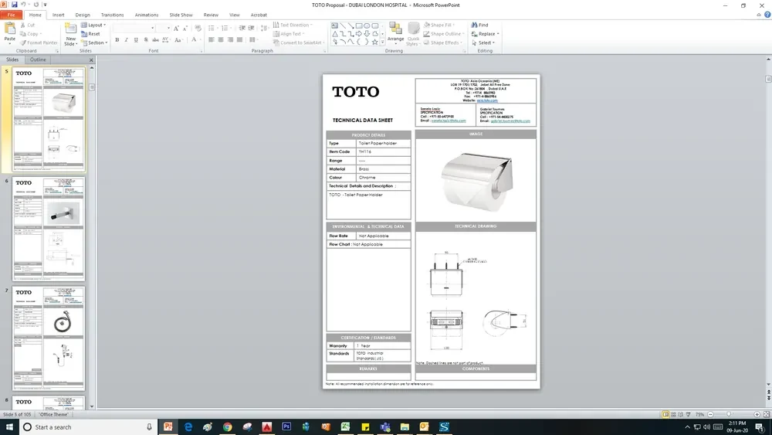Select the isosceles triangle shape
This screenshot has height=435, width=772.
click(x=335, y=34)
